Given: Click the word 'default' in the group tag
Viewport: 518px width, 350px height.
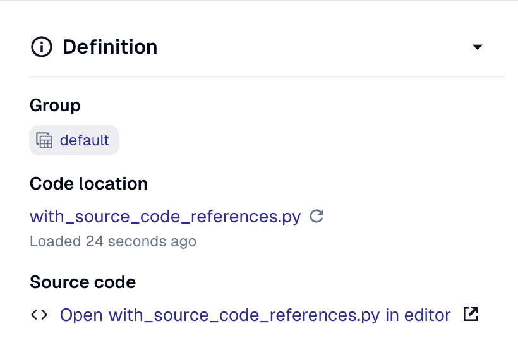Looking at the screenshot, I should (x=85, y=140).
